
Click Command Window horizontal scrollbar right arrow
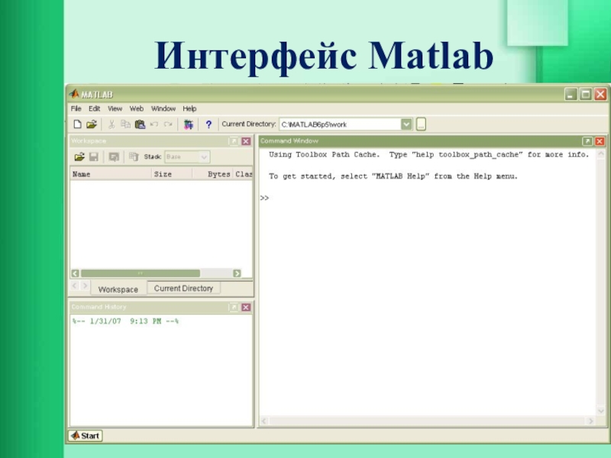pos(590,421)
